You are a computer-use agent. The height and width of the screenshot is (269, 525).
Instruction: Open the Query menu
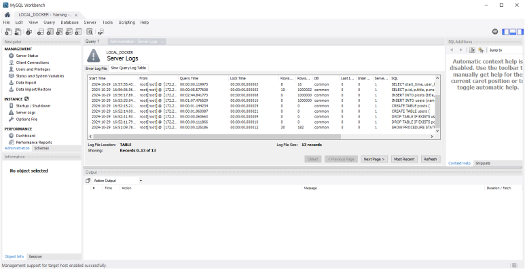click(x=49, y=22)
